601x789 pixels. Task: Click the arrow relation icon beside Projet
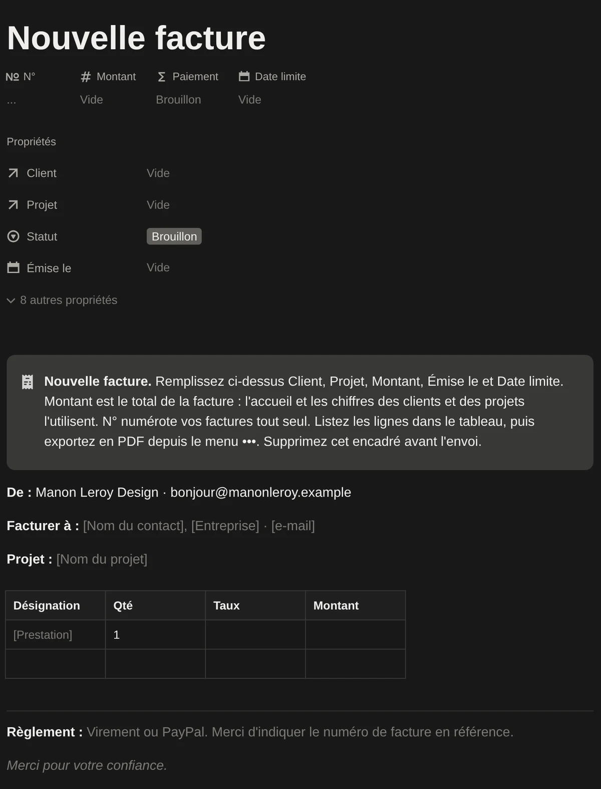pyautogui.click(x=13, y=205)
